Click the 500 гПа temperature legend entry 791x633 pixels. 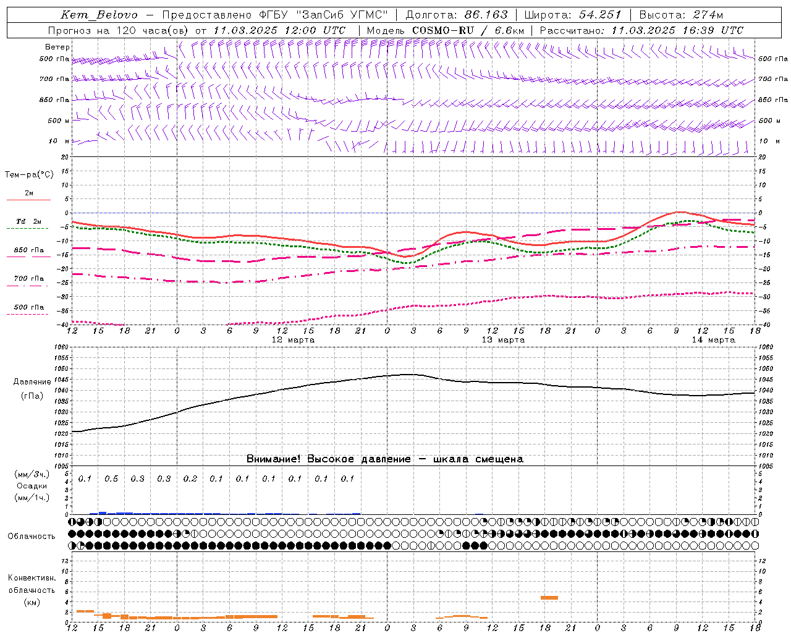pyautogui.click(x=29, y=307)
